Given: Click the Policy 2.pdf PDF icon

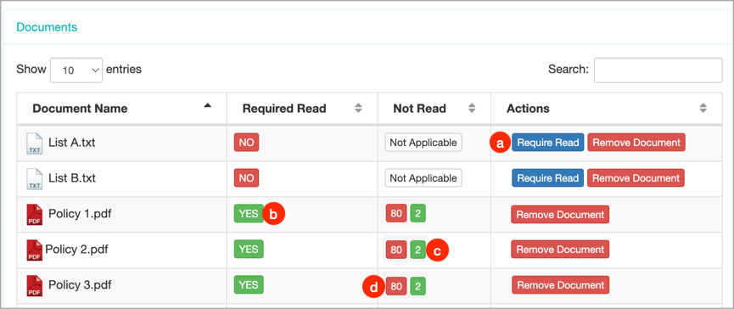Looking at the screenshot, I should (x=34, y=250).
